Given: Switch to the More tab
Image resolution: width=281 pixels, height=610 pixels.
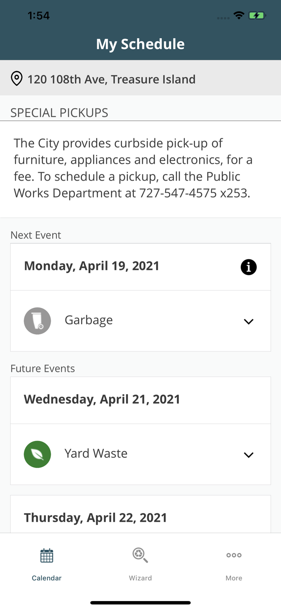Looking at the screenshot, I should (234, 578).
